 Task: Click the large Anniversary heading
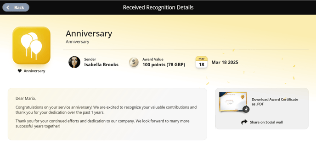click(x=89, y=33)
